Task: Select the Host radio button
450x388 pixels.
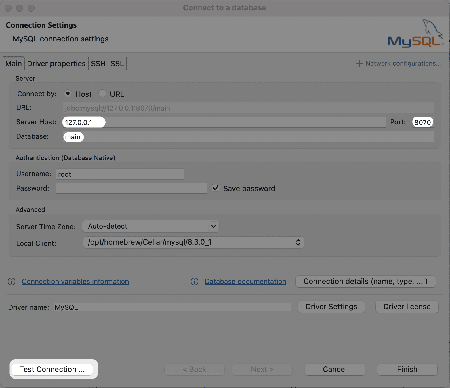Action: (x=68, y=94)
